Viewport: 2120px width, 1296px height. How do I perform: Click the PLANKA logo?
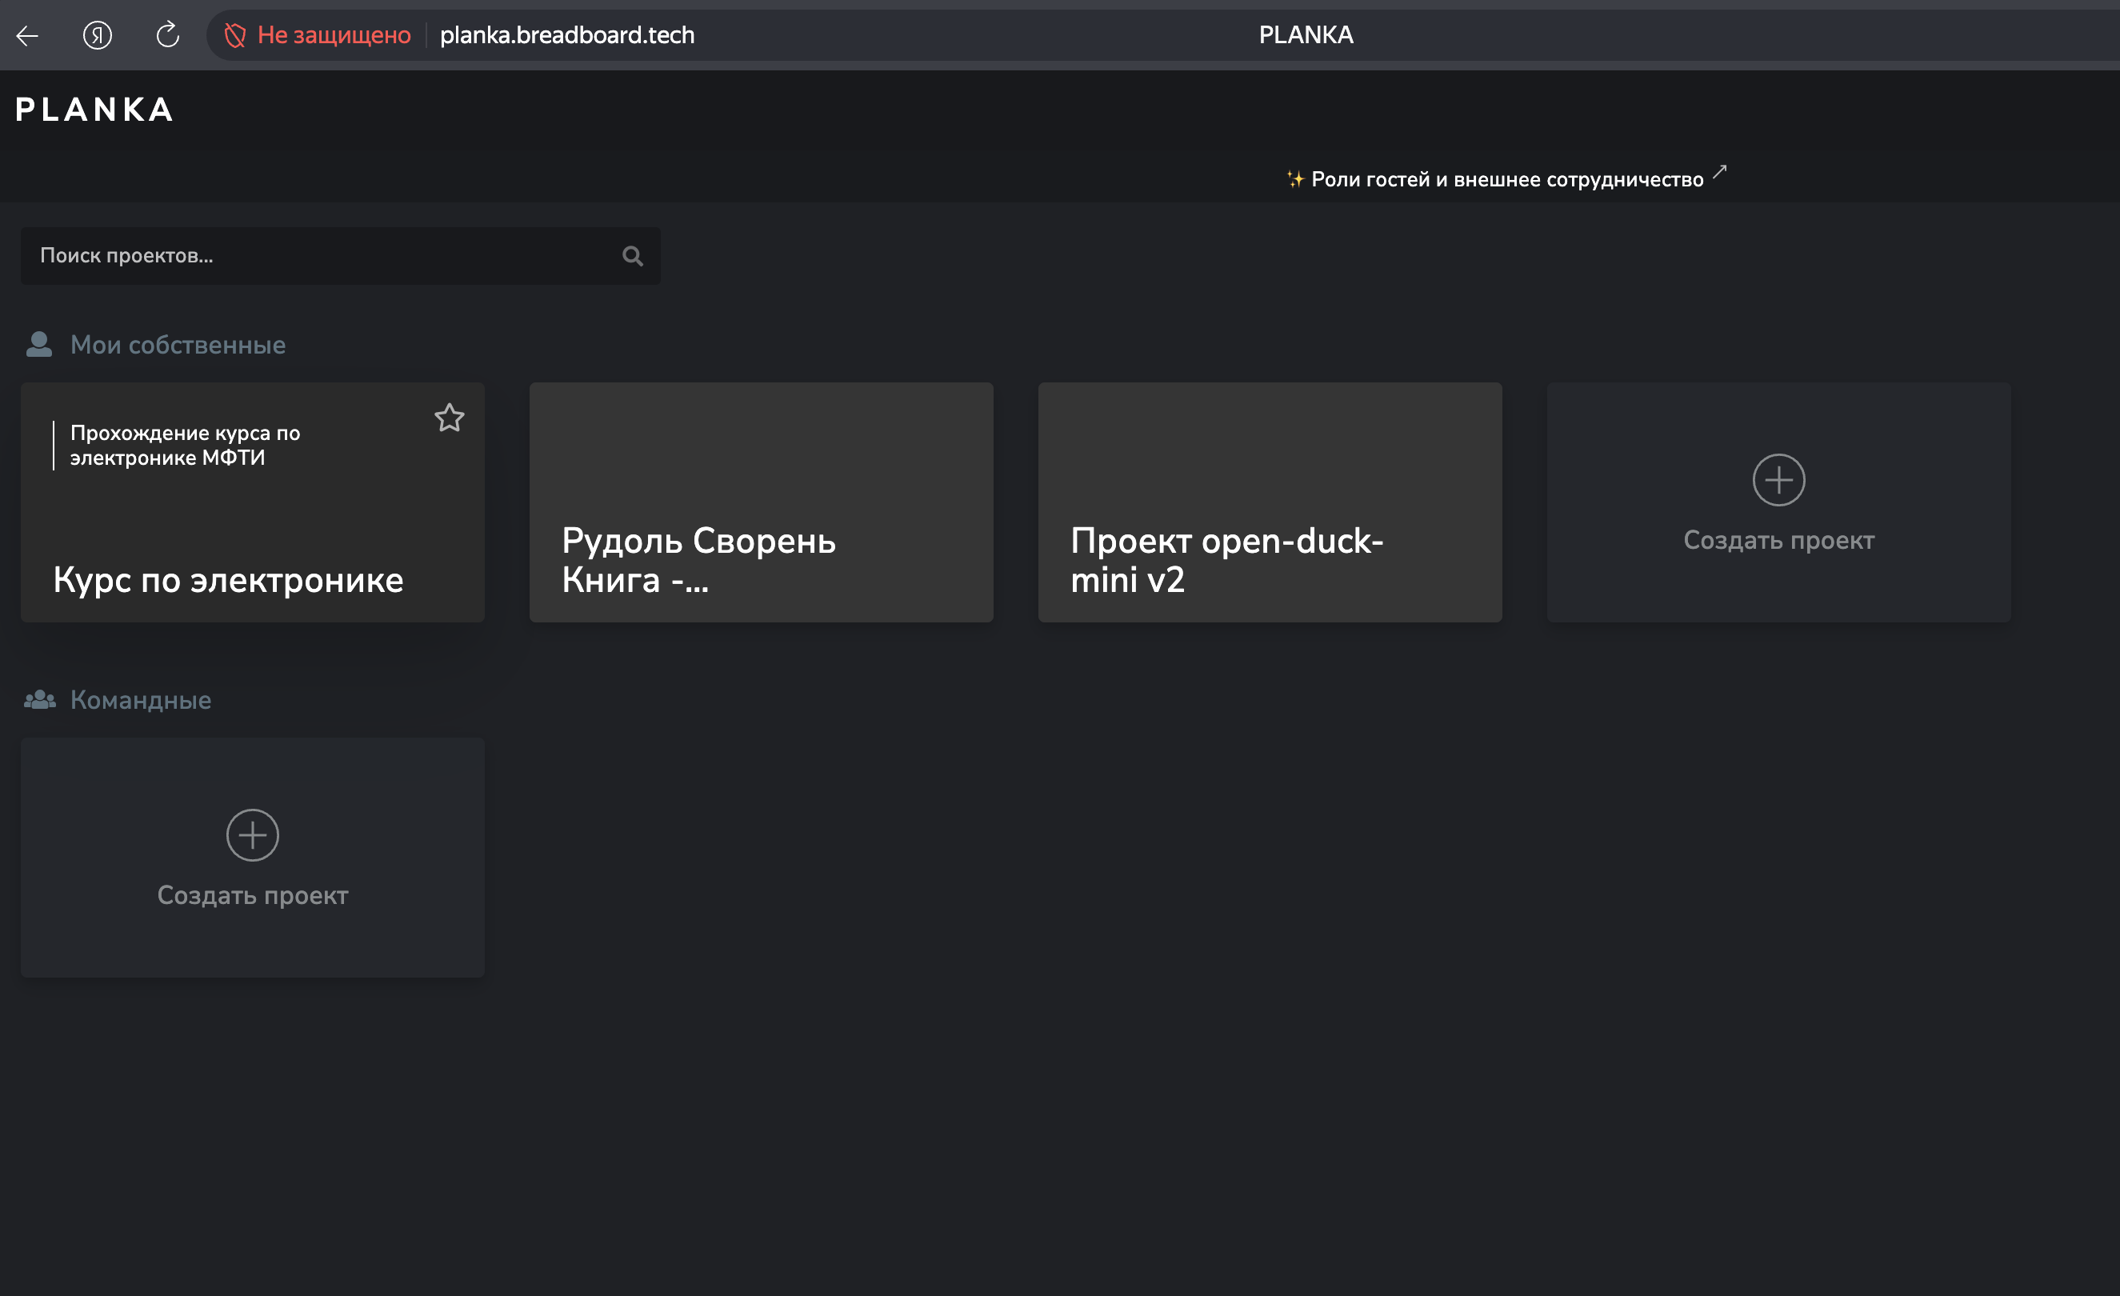[94, 110]
